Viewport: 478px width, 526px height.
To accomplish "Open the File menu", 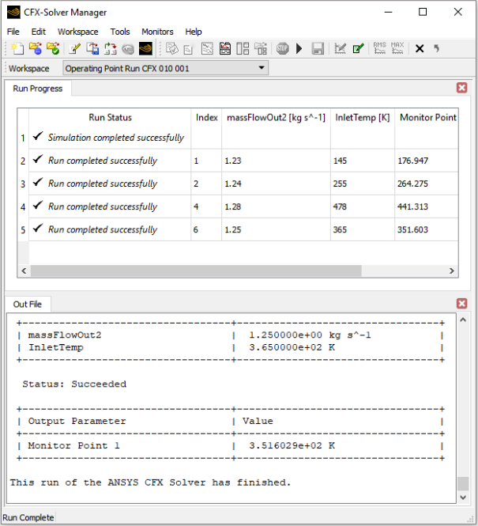I will [x=13, y=32].
